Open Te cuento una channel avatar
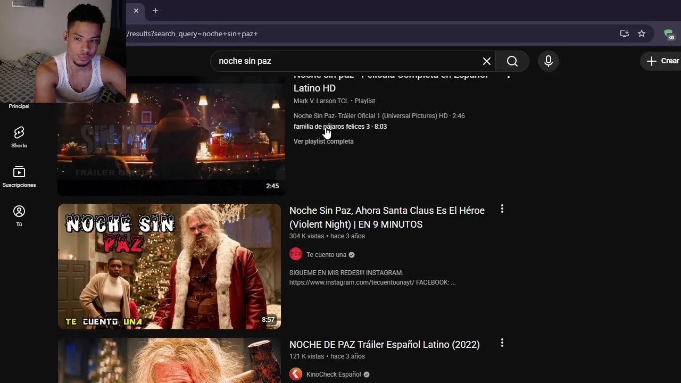The width and height of the screenshot is (681, 383). [296, 254]
